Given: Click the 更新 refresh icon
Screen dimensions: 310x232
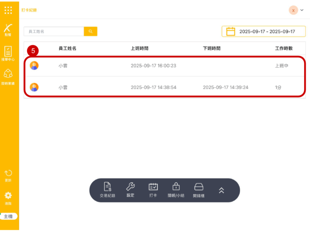Looking at the screenshot, I should (8, 176).
